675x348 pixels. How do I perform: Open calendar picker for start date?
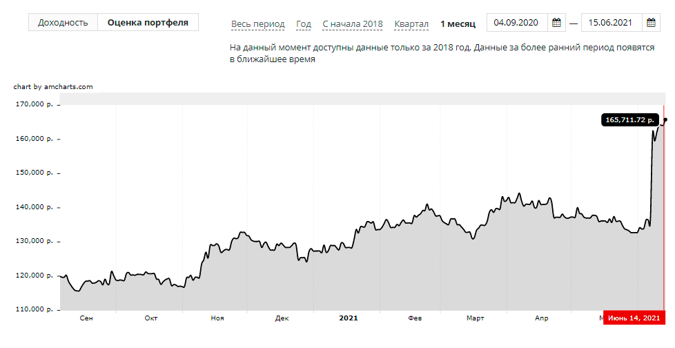coord(556,22)
